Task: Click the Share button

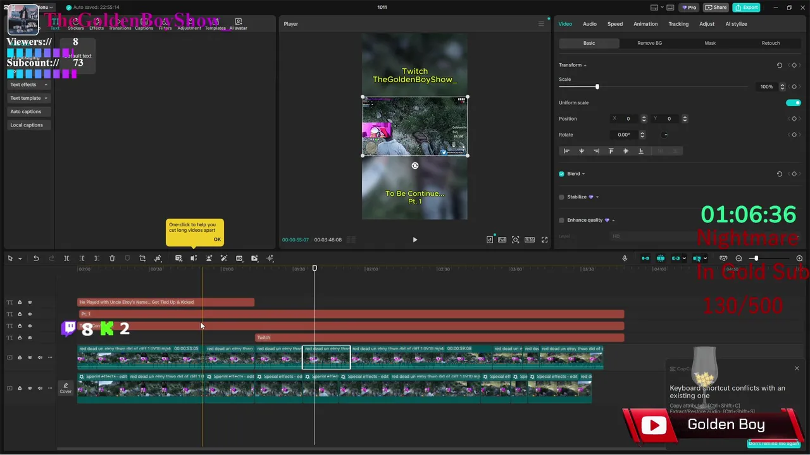Action: tap(716, 8)
